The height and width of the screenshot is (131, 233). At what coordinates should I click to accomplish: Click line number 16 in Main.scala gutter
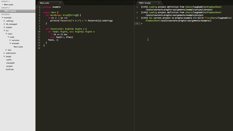39,48
